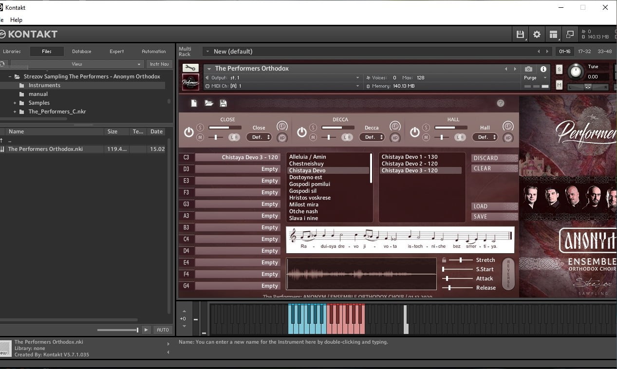Toggle the REVERSE button

(508, 273)
